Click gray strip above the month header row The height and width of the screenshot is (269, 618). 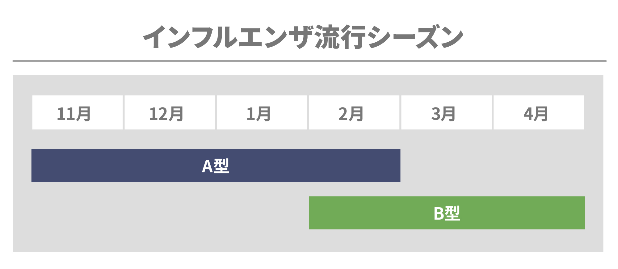pyautogui.click(x=309, y=85)
